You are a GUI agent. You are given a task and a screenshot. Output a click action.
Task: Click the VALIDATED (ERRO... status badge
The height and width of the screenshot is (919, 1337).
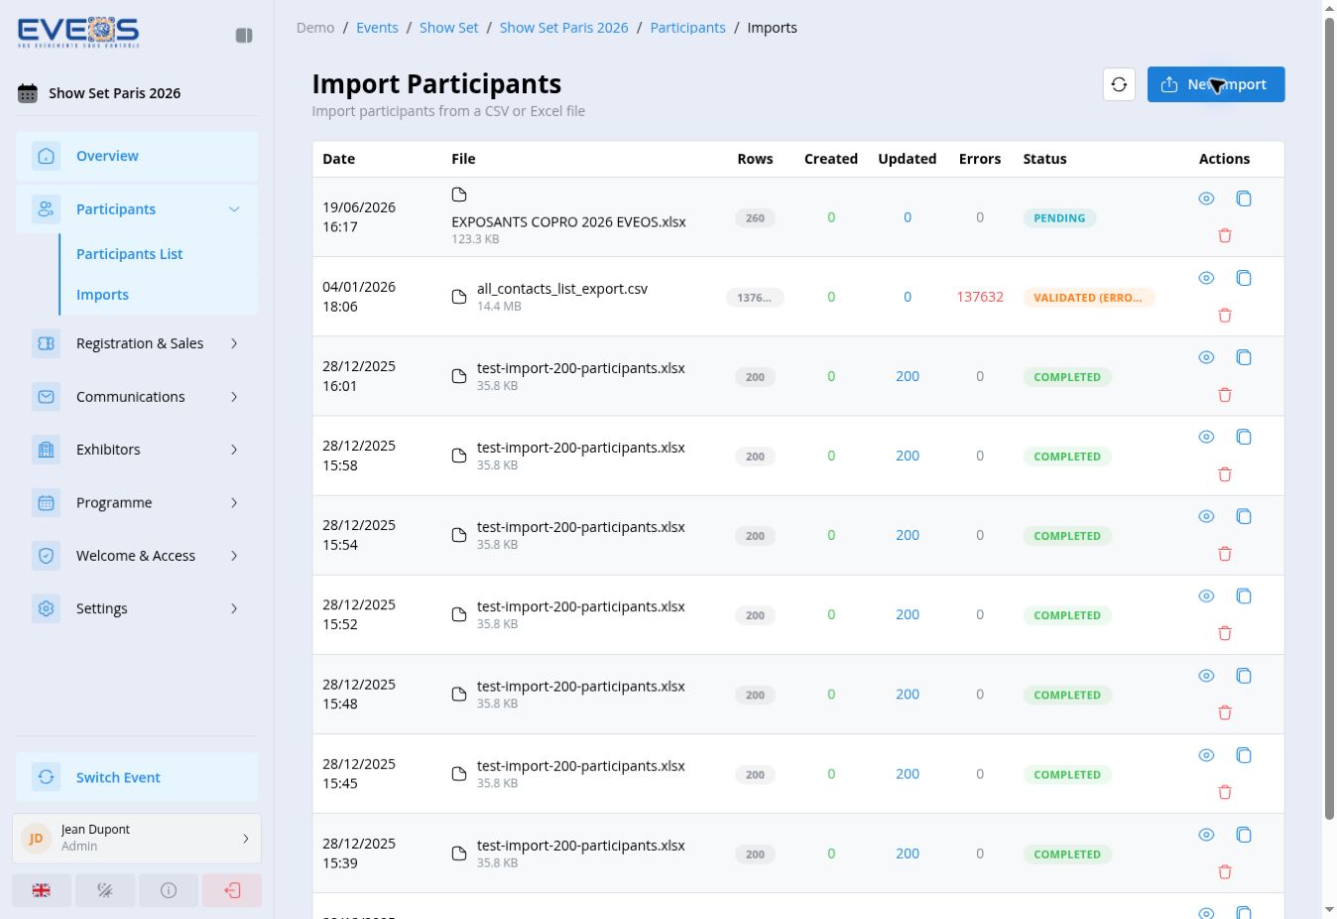(1088, 298)
